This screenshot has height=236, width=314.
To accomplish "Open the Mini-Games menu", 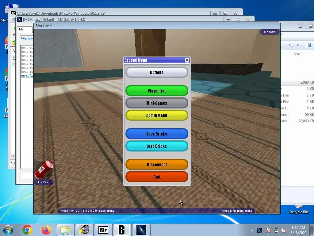I will click(157, 103).
